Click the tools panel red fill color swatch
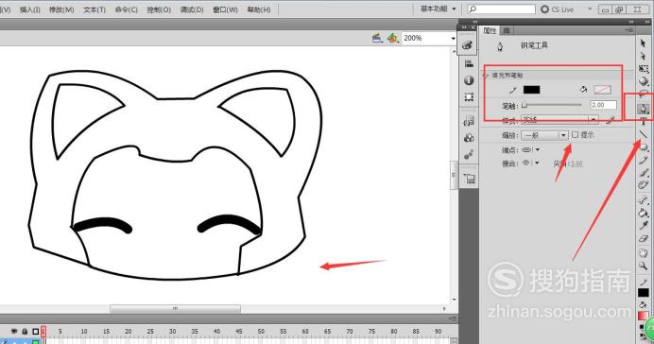 tap(643, 316)
